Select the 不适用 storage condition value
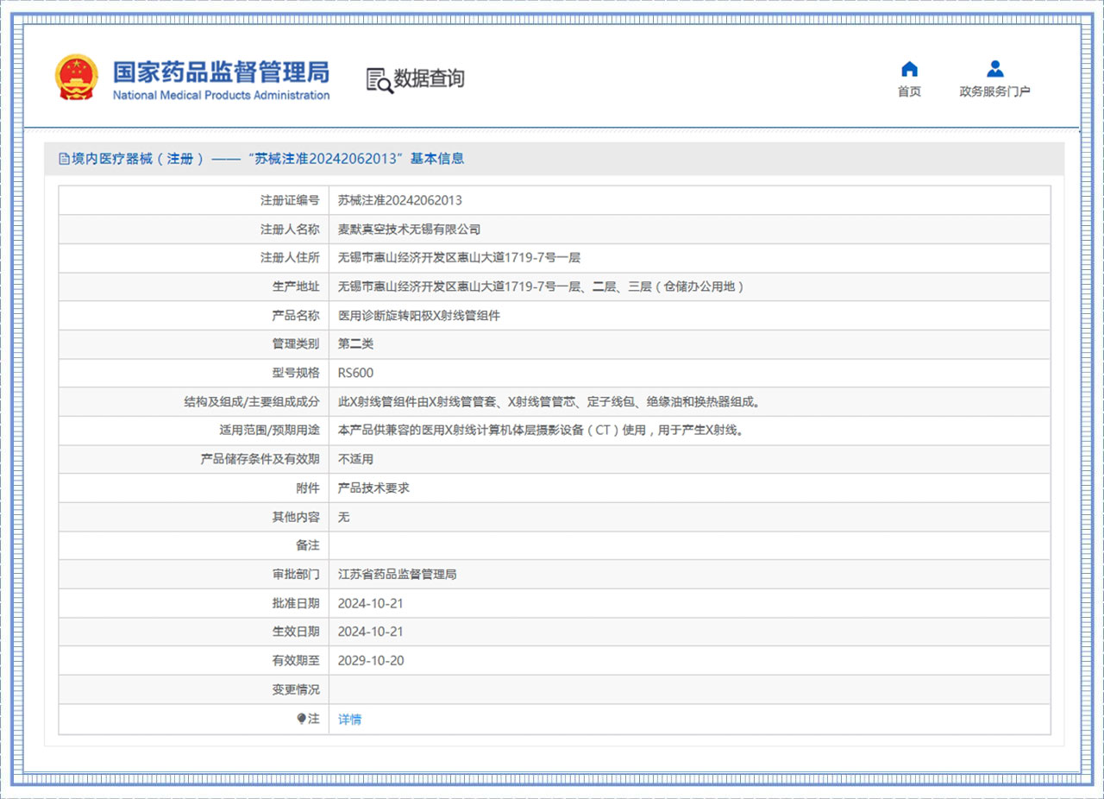Viewport: 1104px width, 799px height. click(355, 459)
